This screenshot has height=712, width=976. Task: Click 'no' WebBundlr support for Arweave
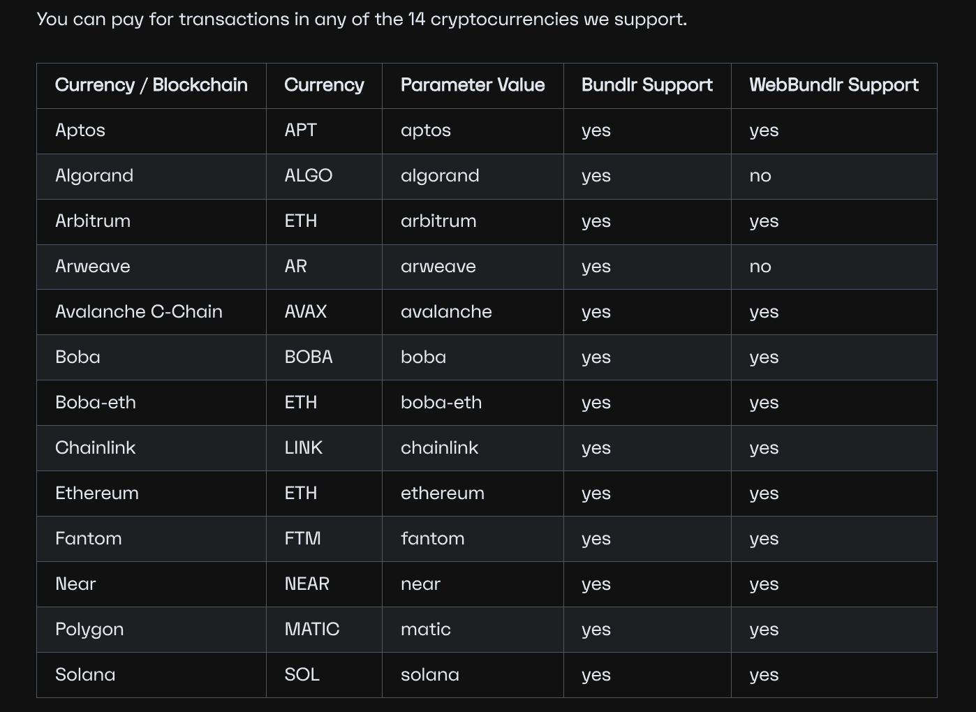[x=760, y=267]
